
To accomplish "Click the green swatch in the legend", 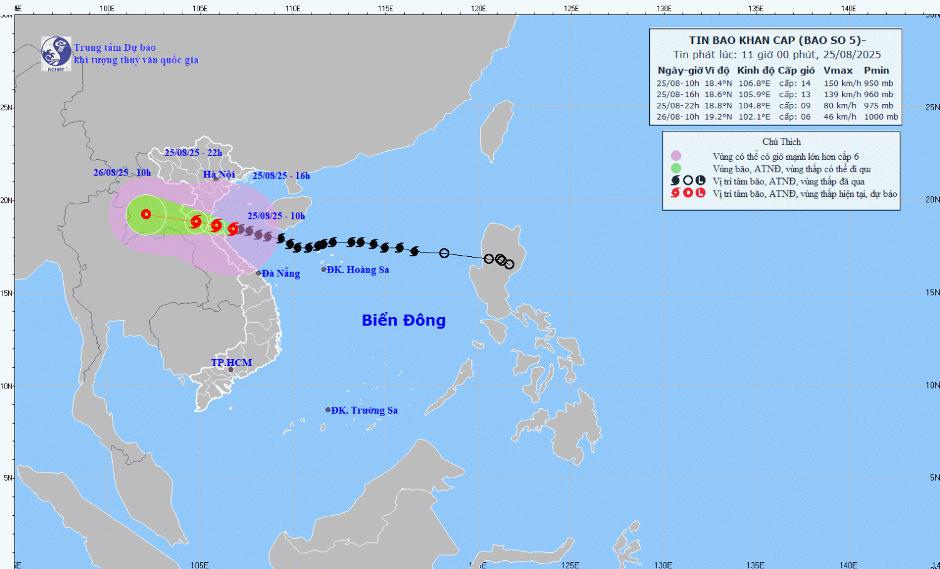I will [676, 168].
